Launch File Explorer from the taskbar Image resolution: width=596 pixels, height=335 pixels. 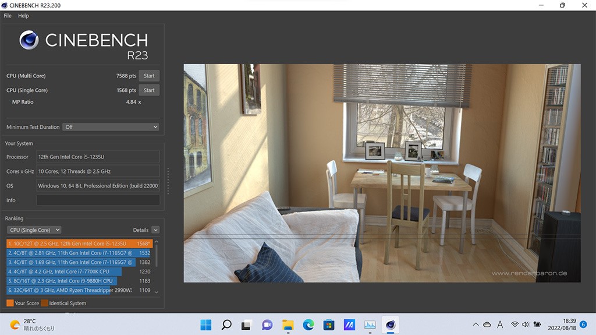click(288, 325)
